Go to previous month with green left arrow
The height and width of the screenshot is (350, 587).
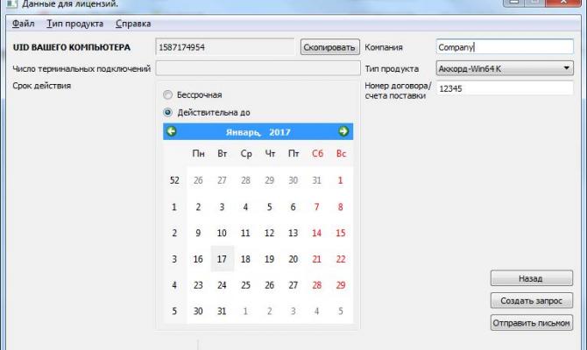point(172,131)
